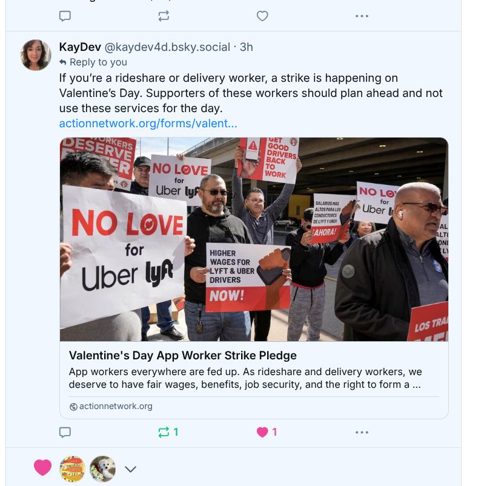Repost the top post
Image resolution: width=481 pixels, height=486 pixels.
point(164,16)
